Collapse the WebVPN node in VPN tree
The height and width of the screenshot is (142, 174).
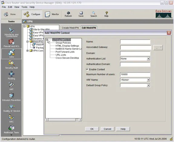28,42
